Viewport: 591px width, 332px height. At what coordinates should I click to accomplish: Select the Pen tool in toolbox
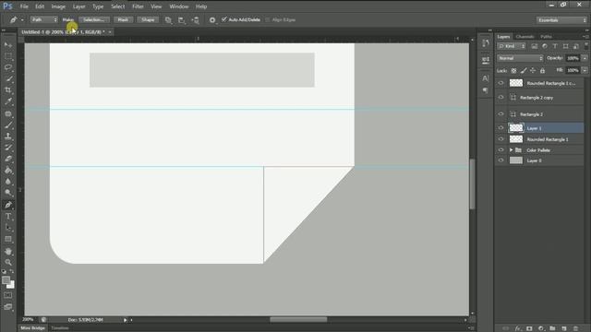(8, 205)
